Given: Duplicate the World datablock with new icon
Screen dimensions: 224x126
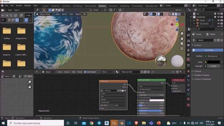Looking at the screenshot, I should point(218,40).
